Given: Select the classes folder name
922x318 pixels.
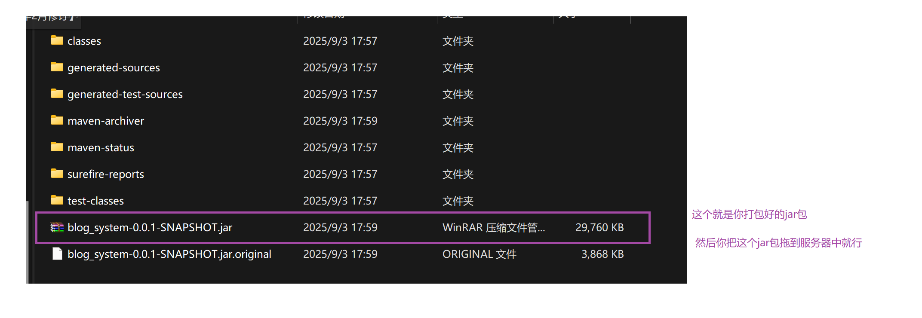Looking at the screenshot, I should pyautogui.click(x=84, y=41).
